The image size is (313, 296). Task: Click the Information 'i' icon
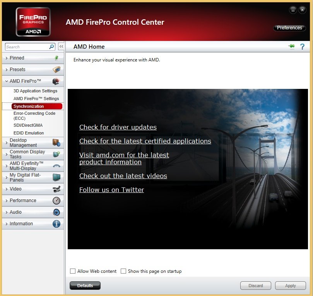pyautogui.click(x=56, y=224)
